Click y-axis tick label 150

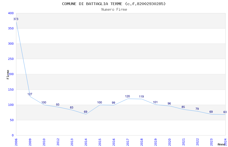point(11,90)
